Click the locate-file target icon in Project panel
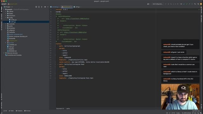Viewport: 203px width, 114px height. [36, 7]
